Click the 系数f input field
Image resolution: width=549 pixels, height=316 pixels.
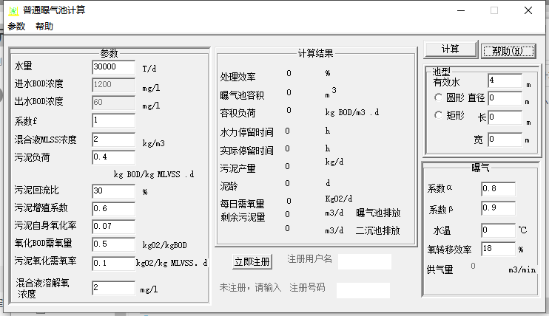coord(113,120)
